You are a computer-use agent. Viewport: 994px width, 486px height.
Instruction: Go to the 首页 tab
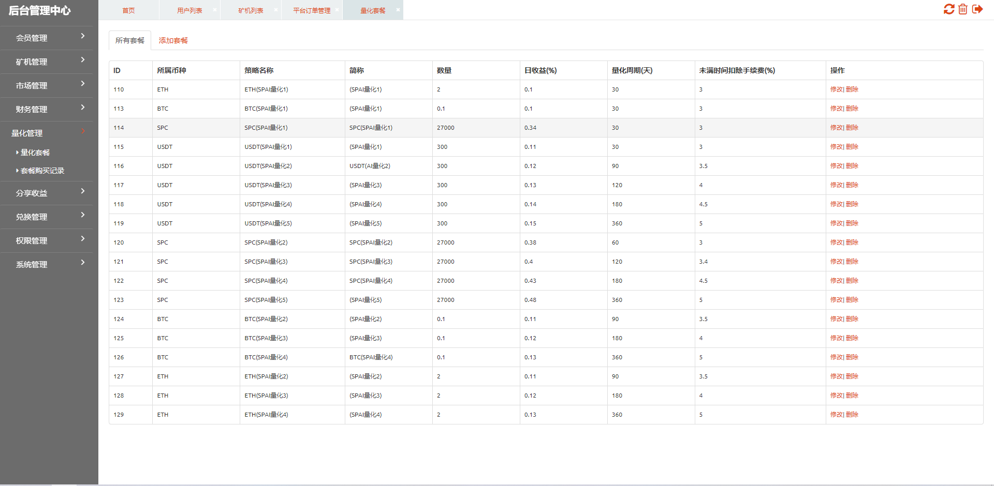coord(128,10)
